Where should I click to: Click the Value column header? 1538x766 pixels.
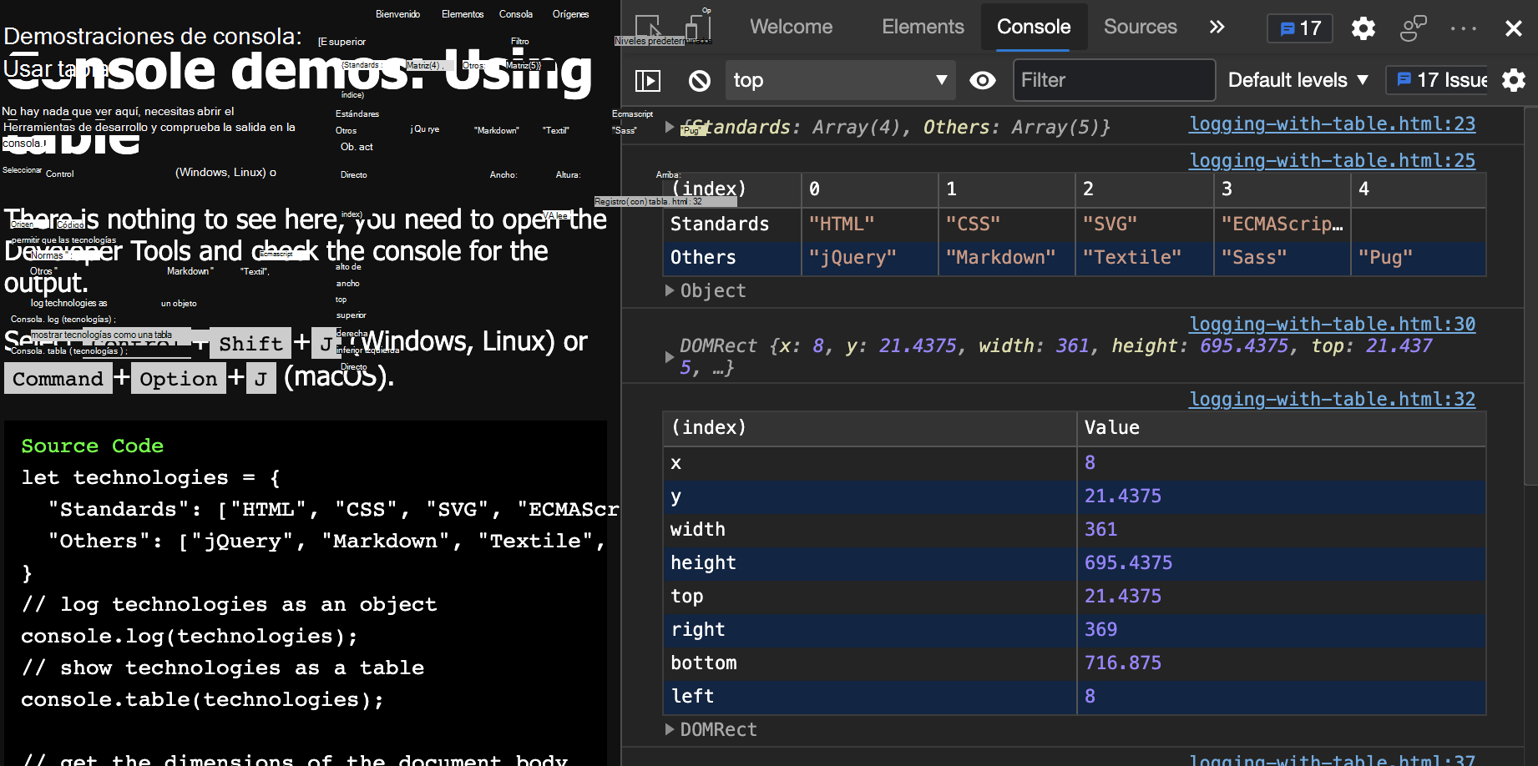1281,427
